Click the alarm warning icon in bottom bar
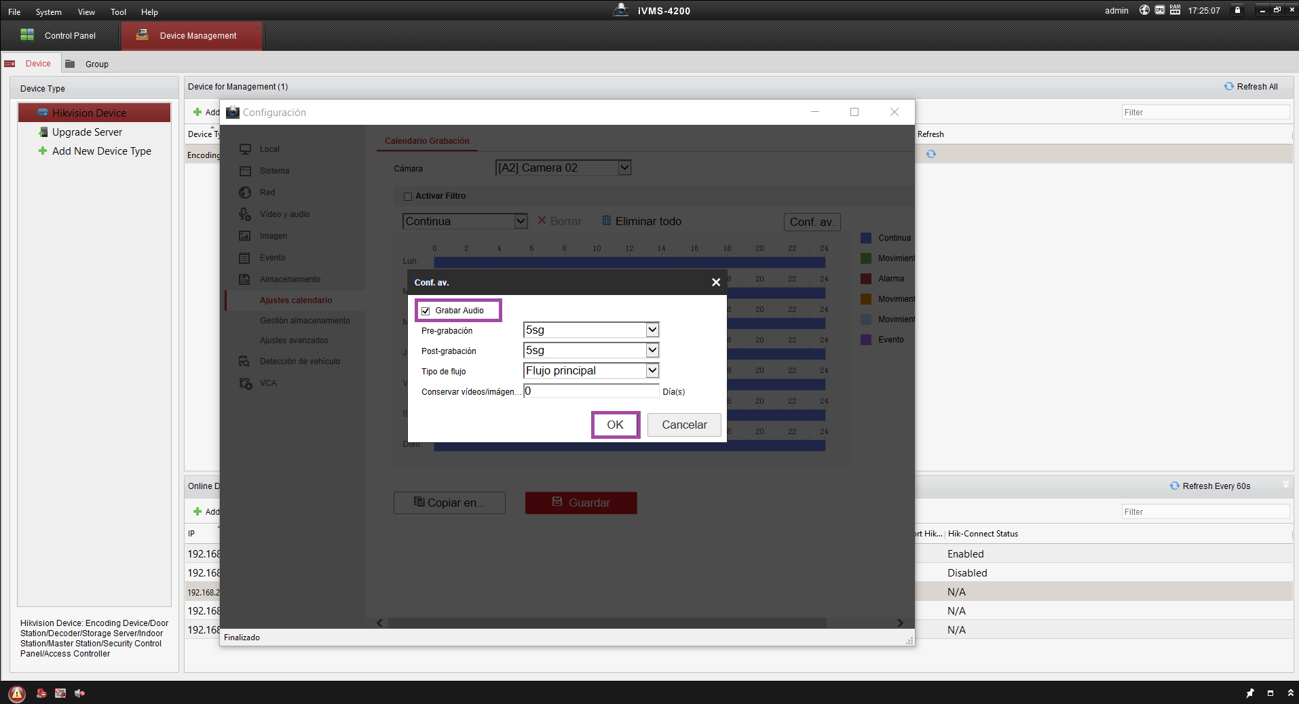This screenshot has width=1299, height=704. click(x=17, y=693)
